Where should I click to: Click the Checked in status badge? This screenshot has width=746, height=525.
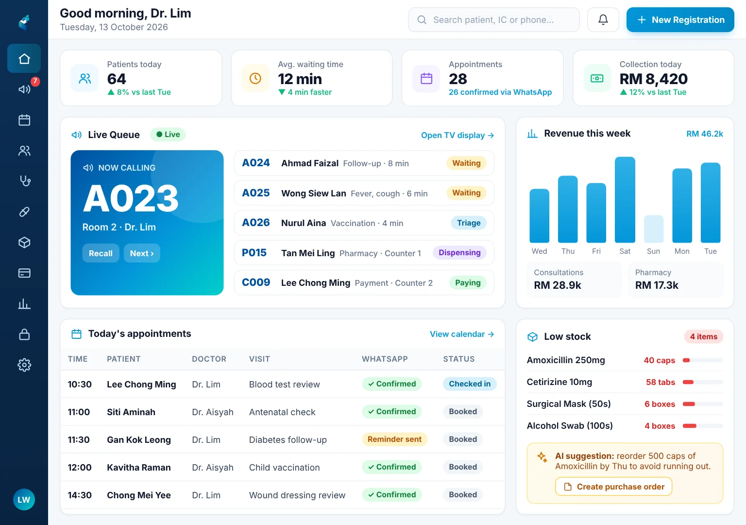point(470,384)
